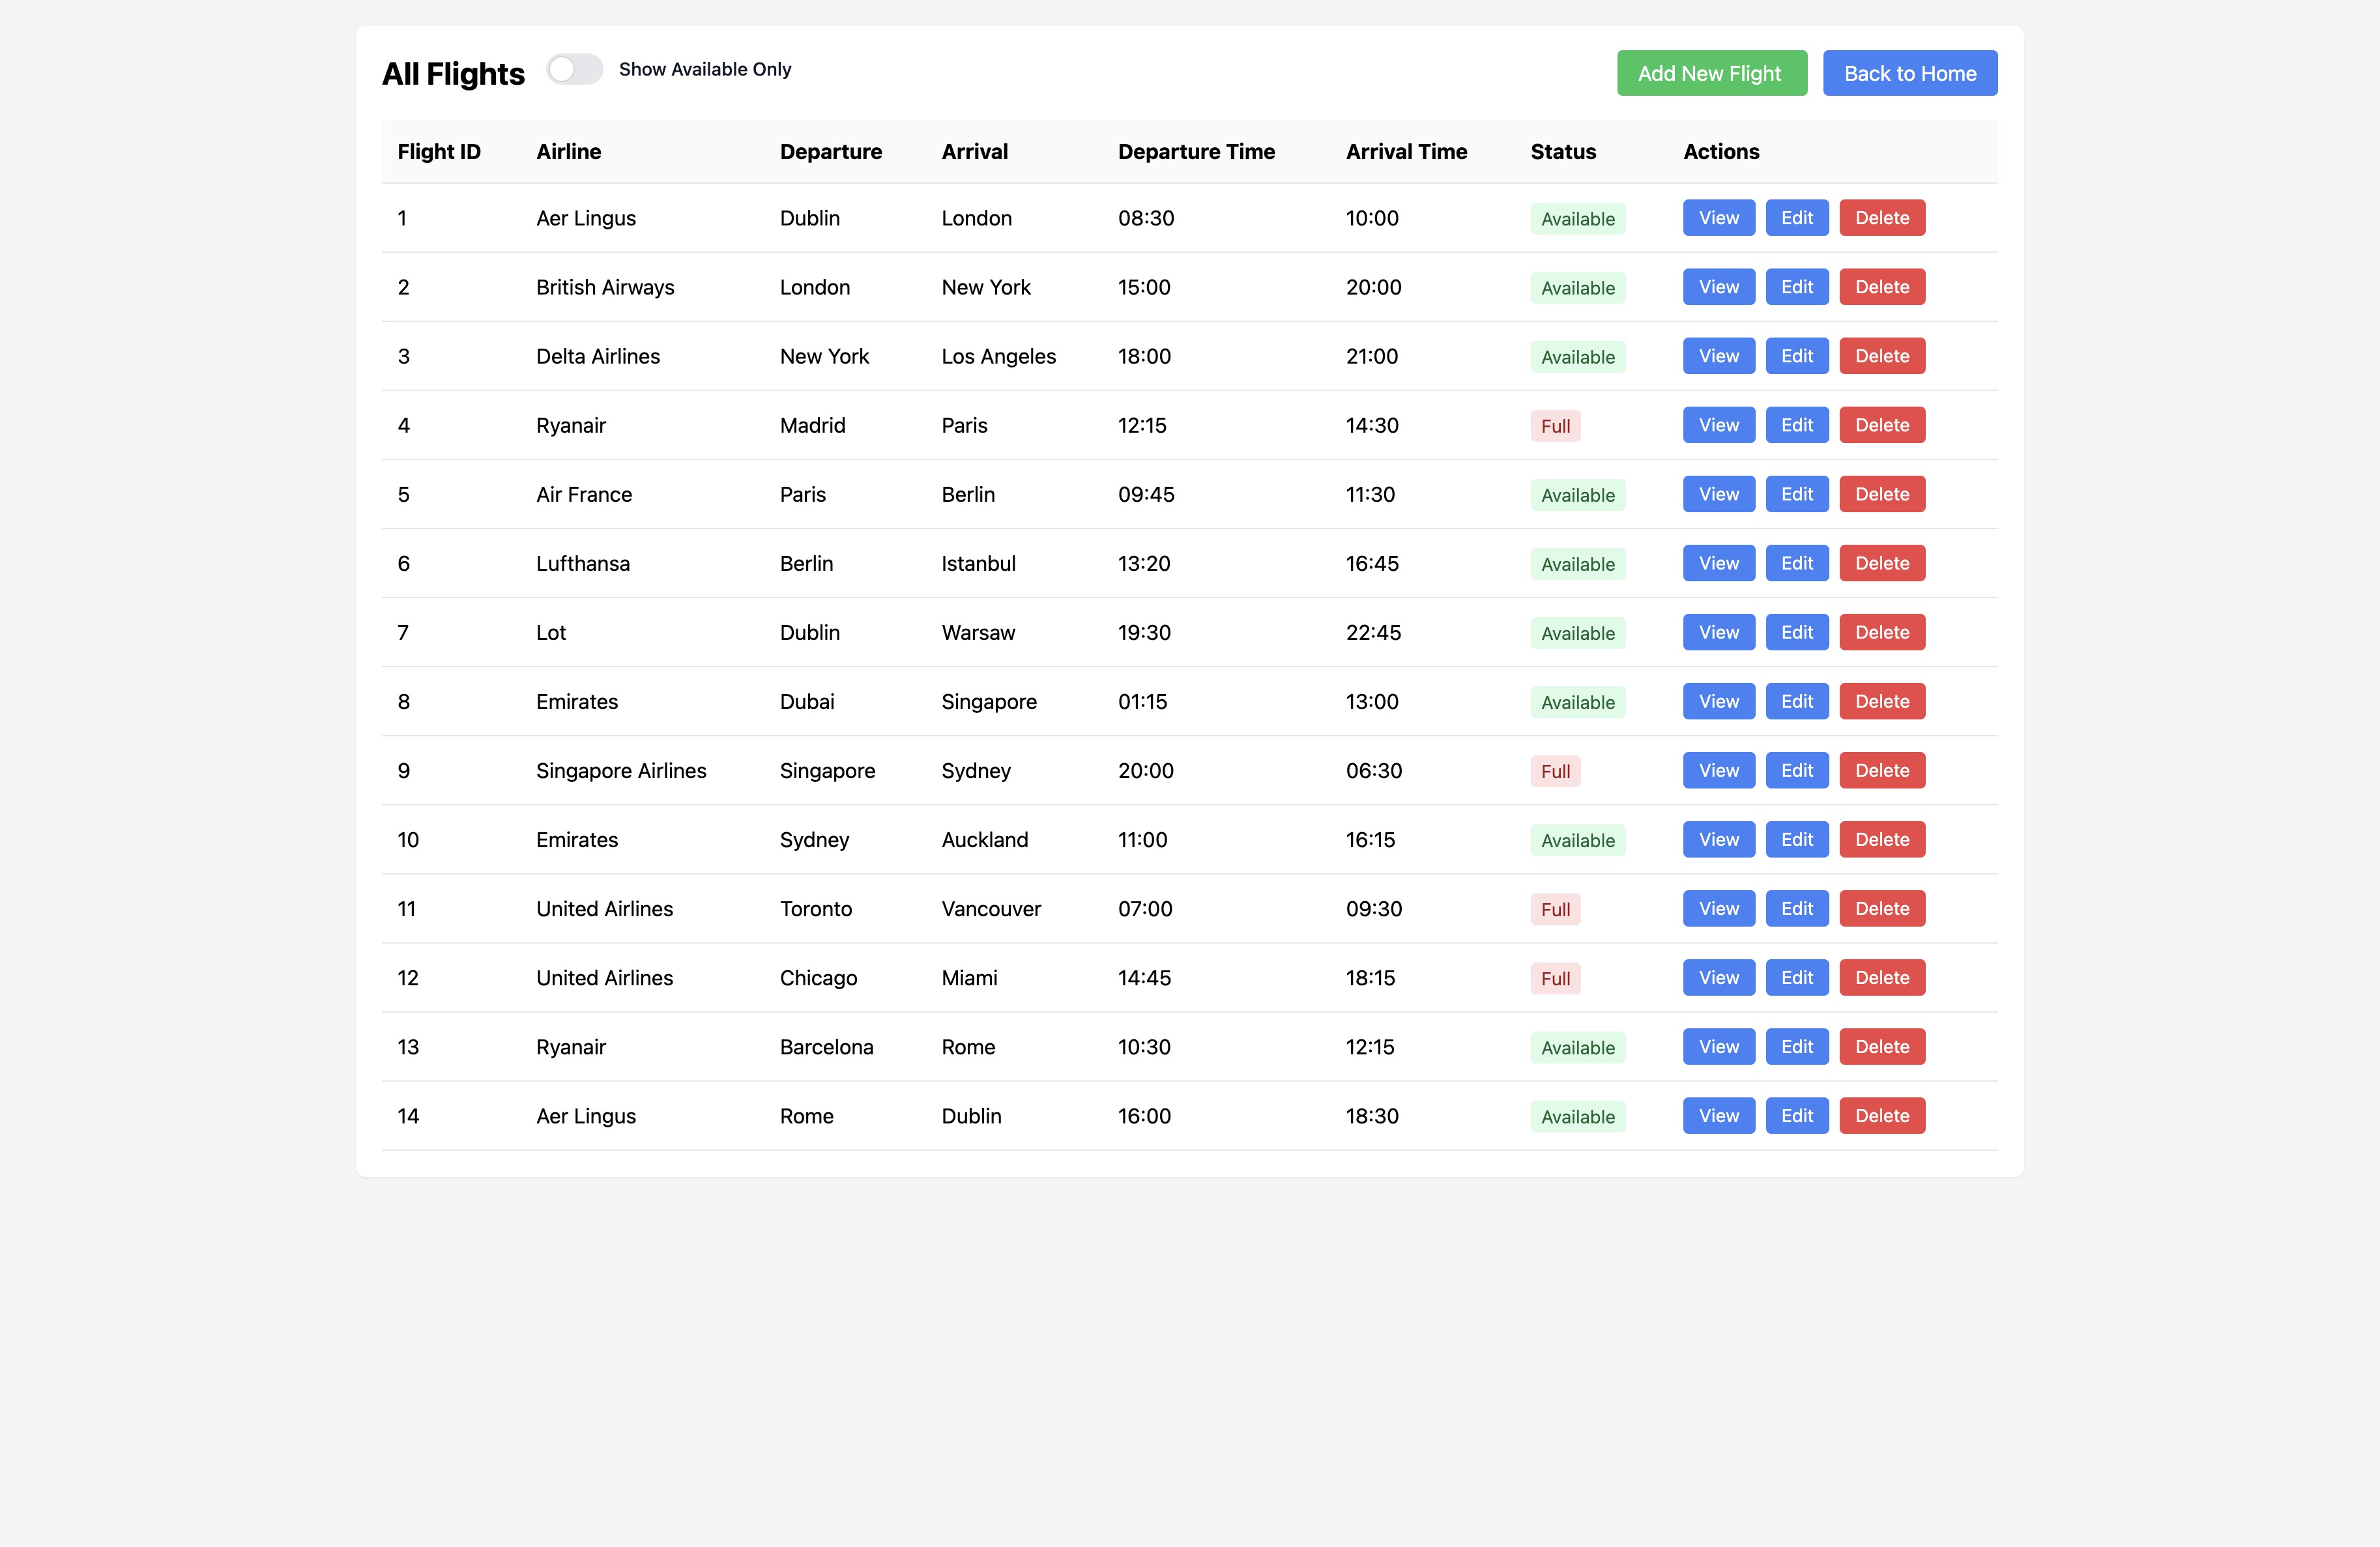The height and width of the screenshot is (1547, 2380).
Task: View the Aer Lingus Dublin to London flight
Action: tap(1718, 217)
